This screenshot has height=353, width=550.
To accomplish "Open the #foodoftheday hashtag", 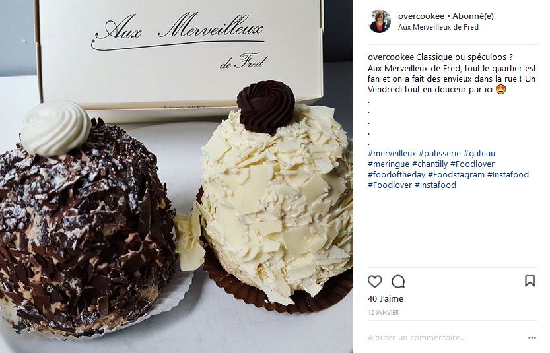I will click(x=396, y=175).
